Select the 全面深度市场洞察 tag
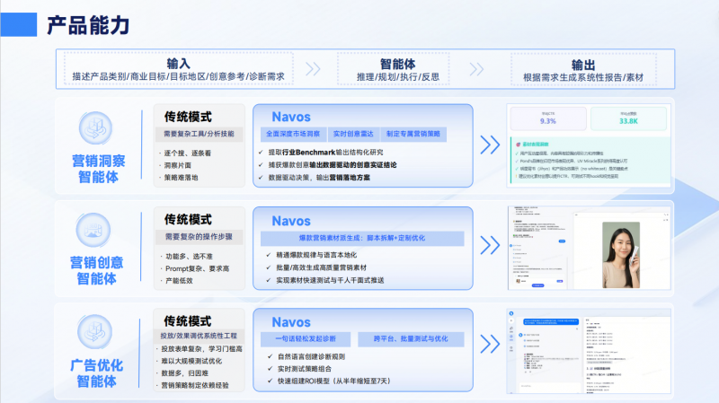The image size is (719, 403). 293,134
